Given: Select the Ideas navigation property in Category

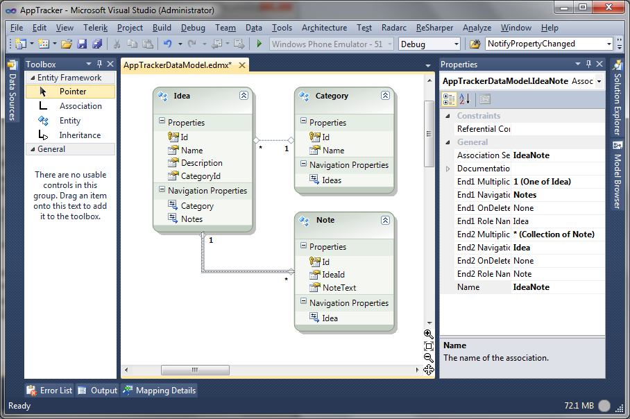Looking at the screenshot, I should pos(332,180).
